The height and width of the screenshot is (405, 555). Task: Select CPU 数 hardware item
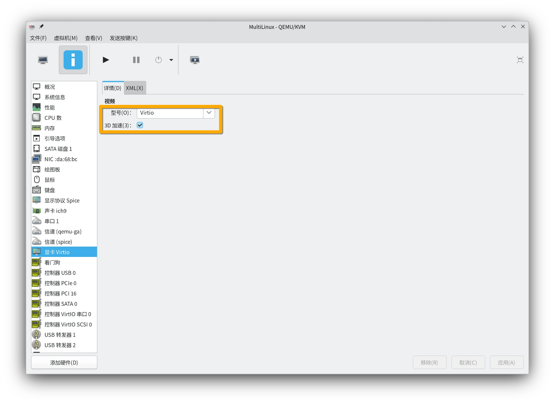pos(64,118)
